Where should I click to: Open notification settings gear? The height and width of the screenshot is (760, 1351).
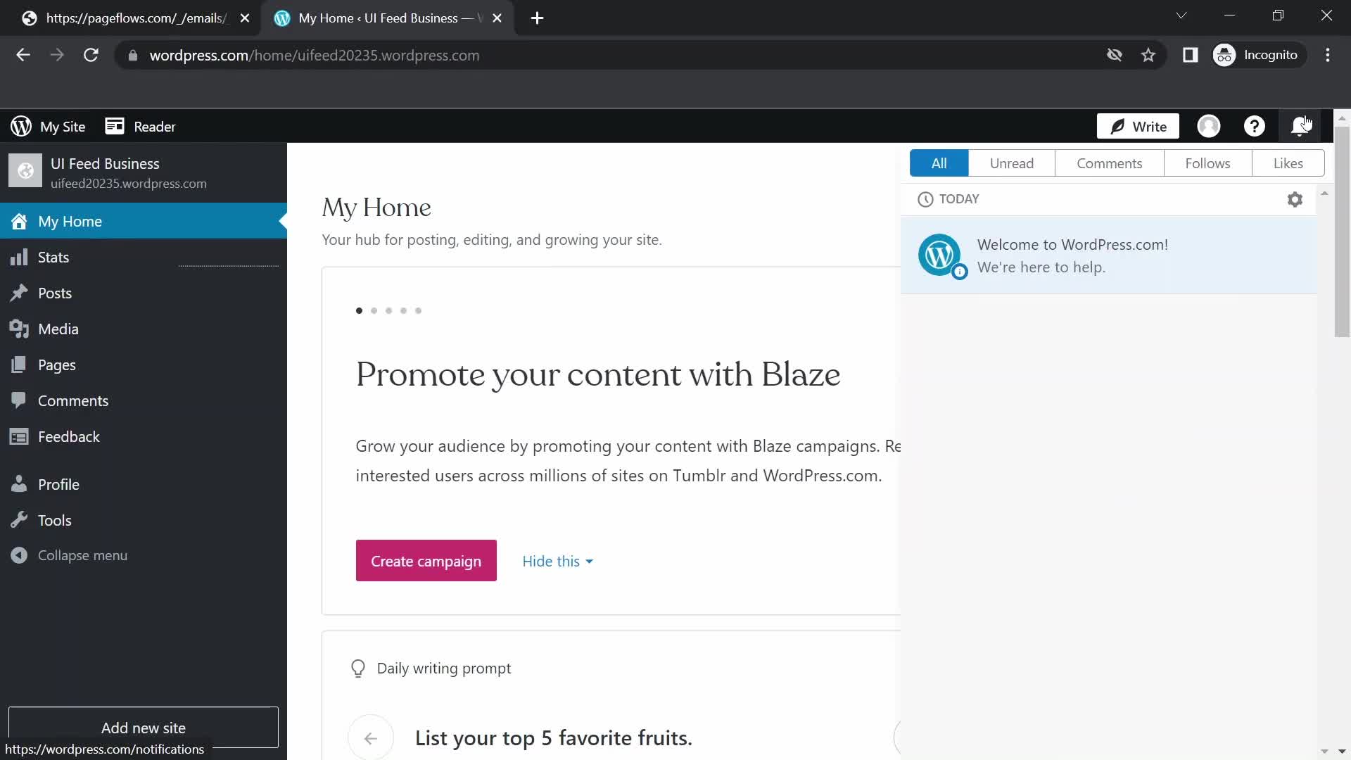click(x=1295, y=199)
